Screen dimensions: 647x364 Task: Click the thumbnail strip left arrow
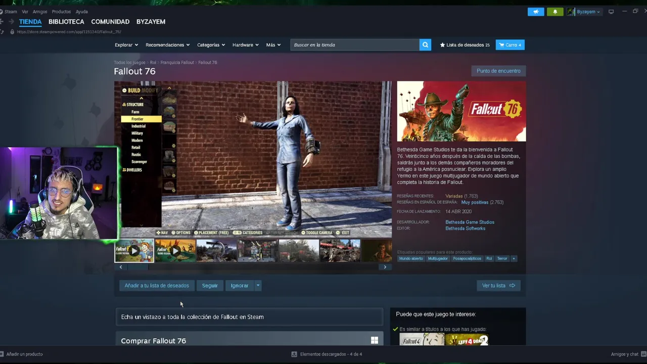(x=120, y=267)
